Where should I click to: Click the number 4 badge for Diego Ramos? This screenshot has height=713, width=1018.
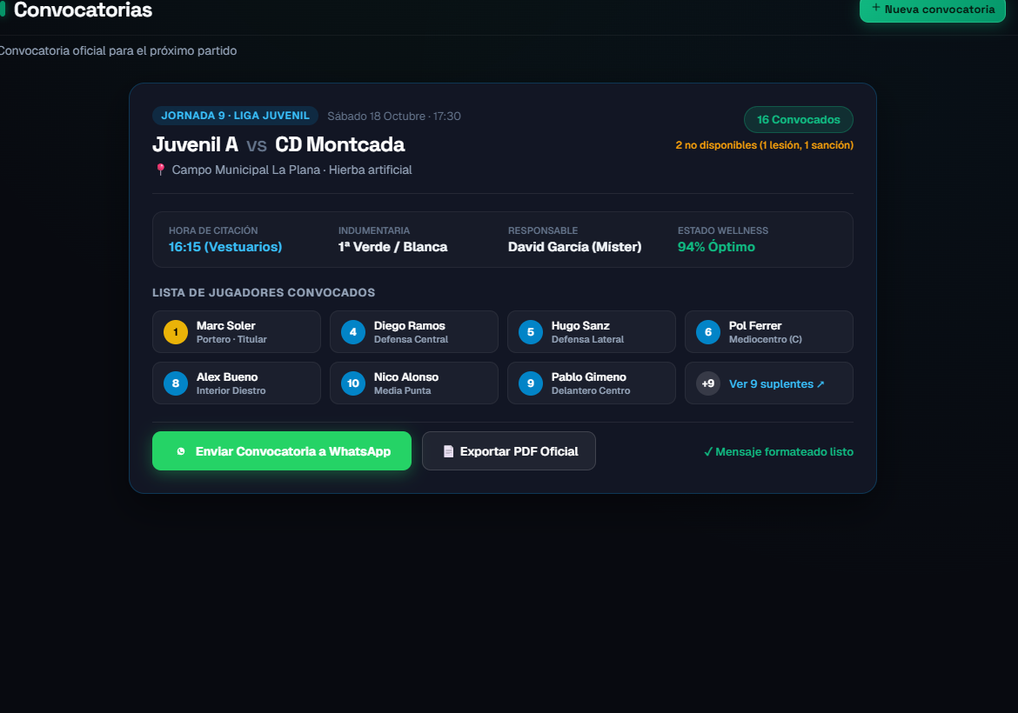click(x=353, y=332)
